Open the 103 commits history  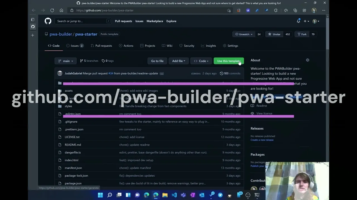click(230, 73)
